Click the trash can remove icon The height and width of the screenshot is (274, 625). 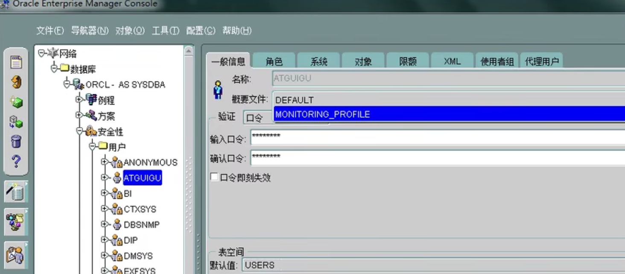16,141
